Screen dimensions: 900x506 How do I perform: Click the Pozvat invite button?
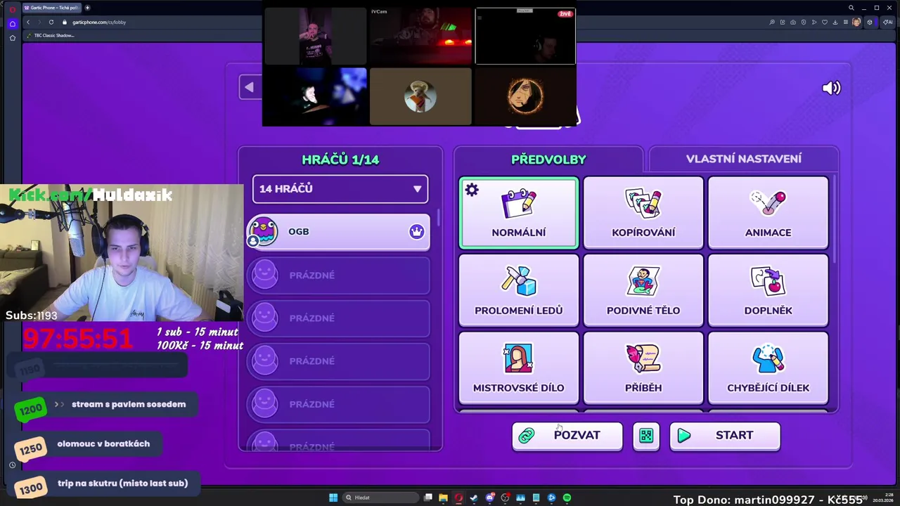567,436
